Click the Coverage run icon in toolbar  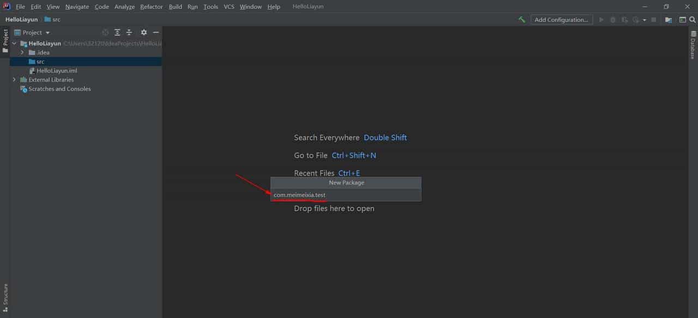click(623, 19)
